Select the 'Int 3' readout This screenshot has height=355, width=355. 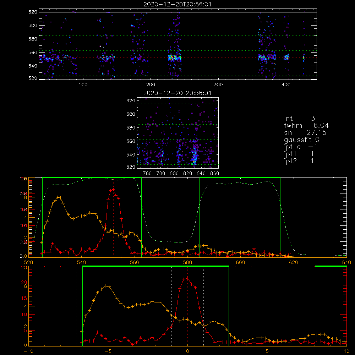click(x=299, y=119)
